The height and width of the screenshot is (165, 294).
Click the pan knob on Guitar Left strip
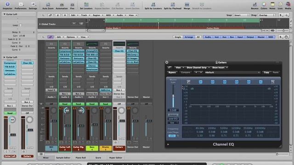pos(67,110)
